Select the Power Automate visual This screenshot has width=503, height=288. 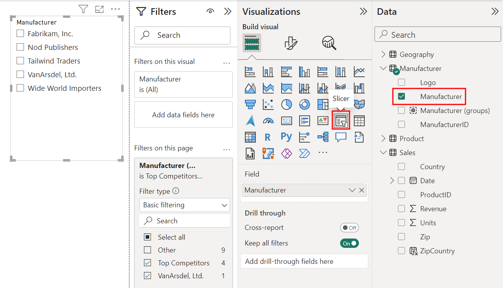[305, 153]
